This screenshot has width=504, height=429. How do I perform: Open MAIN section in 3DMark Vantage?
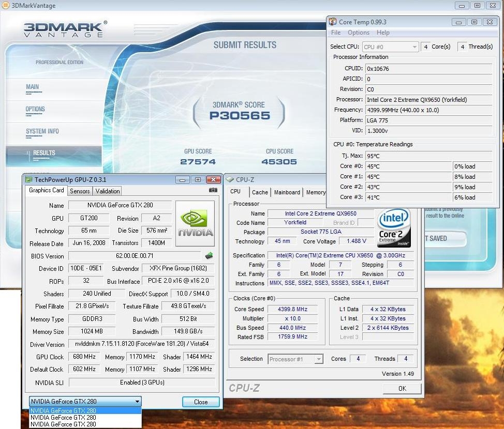pos(32,87)
